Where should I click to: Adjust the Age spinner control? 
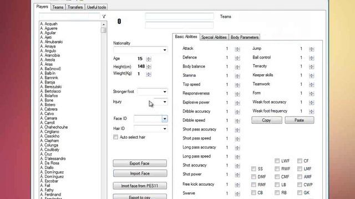coord(149,59)
